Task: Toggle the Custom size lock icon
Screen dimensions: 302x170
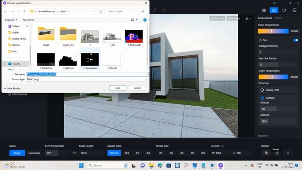Action: [222, 146]
